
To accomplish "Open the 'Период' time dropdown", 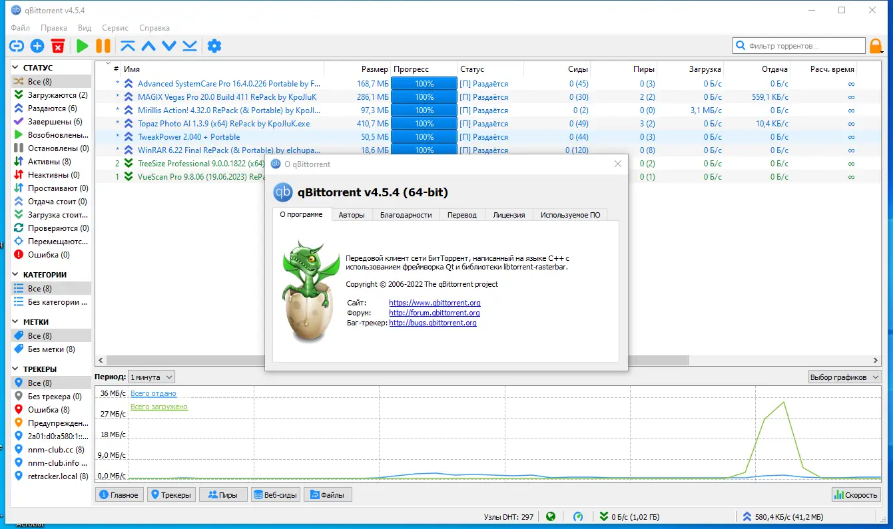I will 152,376.
